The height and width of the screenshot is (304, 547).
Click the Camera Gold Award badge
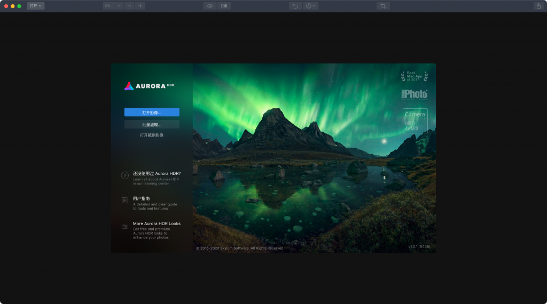[415, 121]
